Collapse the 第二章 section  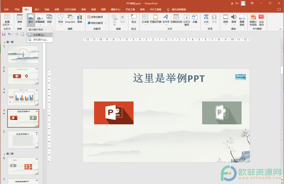(x=4, y=154)
